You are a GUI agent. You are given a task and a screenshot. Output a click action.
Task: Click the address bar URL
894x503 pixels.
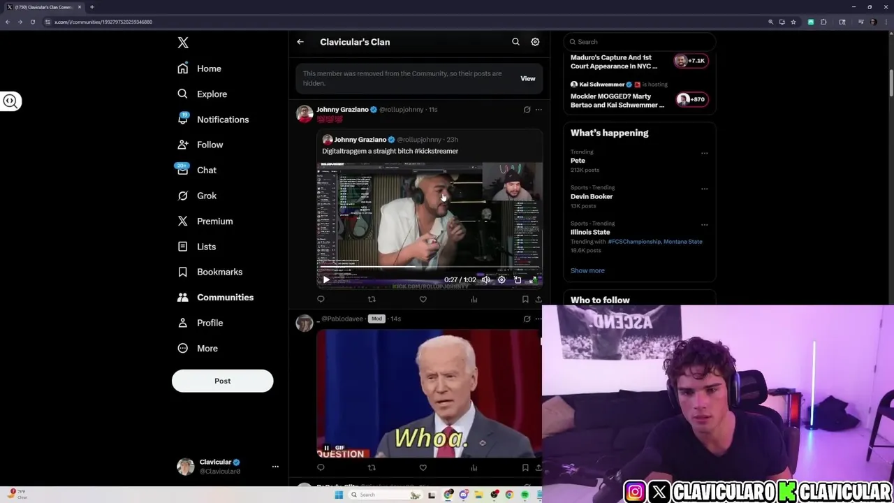tap(103, 22)
